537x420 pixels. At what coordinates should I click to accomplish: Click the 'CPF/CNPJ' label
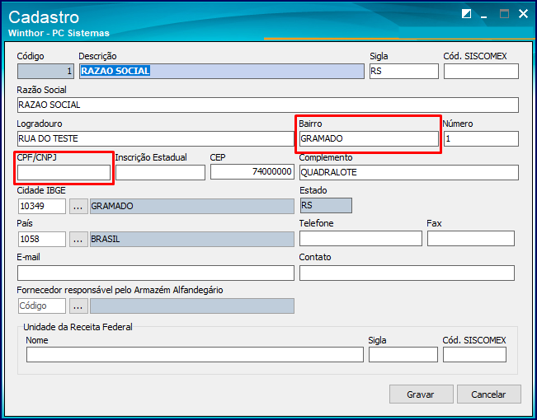[x=37, y=157]
